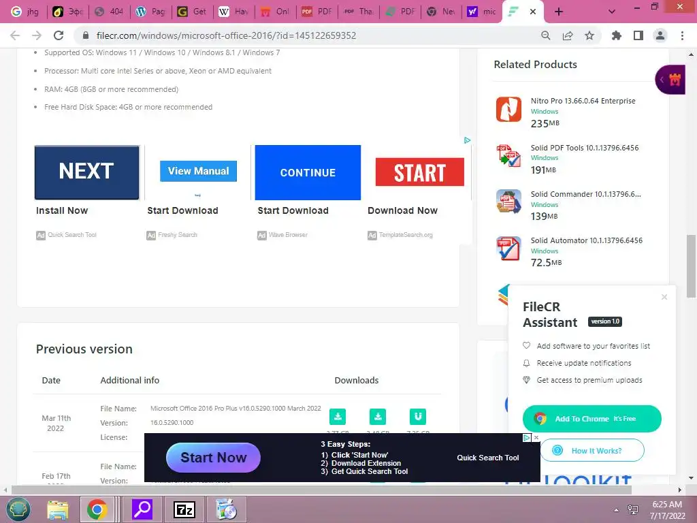
Task: Click the horizontal scrollbar thumb
Action: [x=321, y=490]
